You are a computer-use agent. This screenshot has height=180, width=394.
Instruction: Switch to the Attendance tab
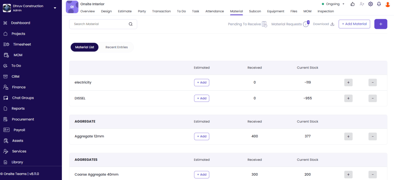[x=214, y=11]
